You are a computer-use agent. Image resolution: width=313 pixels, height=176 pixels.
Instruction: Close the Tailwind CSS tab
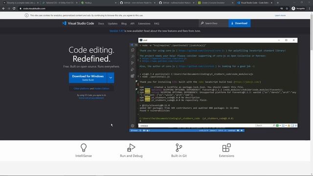[77, 3]
